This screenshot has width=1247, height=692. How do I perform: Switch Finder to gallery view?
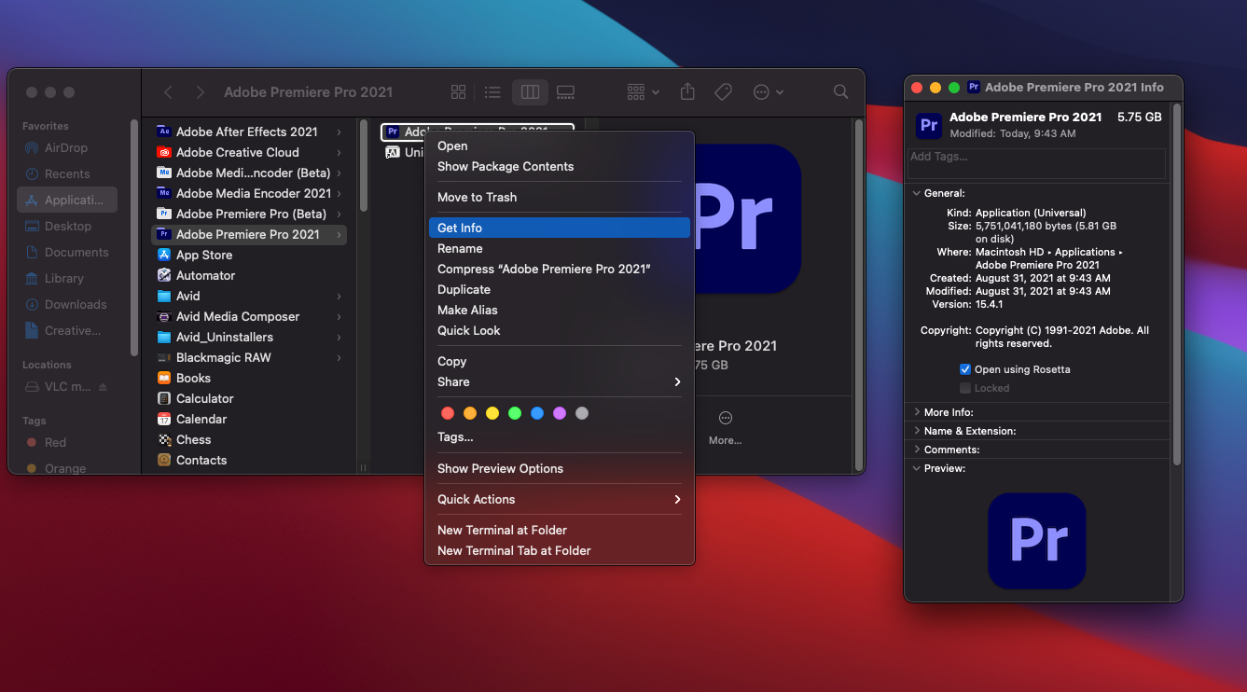point(565,92)
